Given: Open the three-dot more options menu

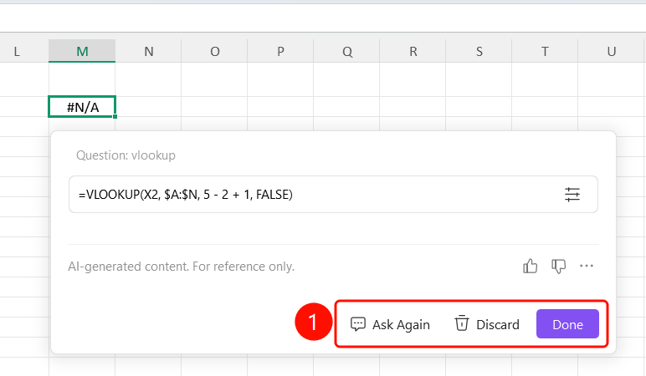Looking at the screenshot, I should tap(587, 266).
